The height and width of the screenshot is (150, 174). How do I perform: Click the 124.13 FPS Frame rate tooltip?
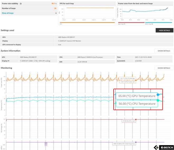coord(128,82)
